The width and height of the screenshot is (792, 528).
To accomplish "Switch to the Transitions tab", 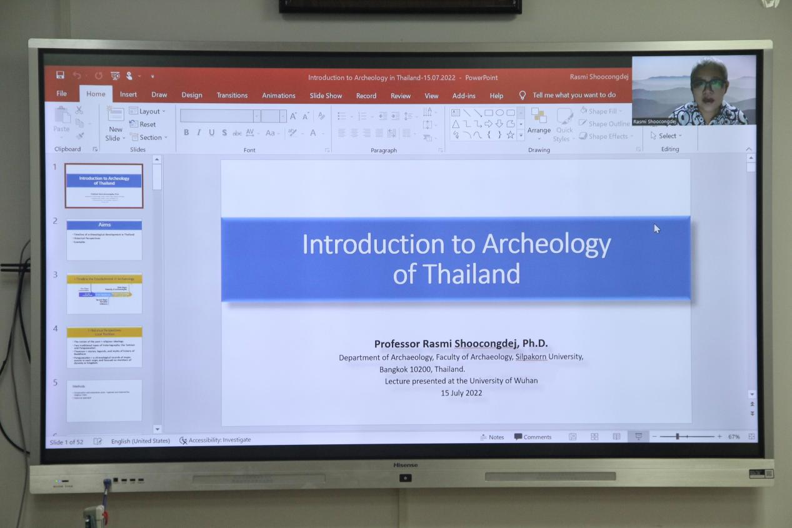I will [x=232, y=96].
